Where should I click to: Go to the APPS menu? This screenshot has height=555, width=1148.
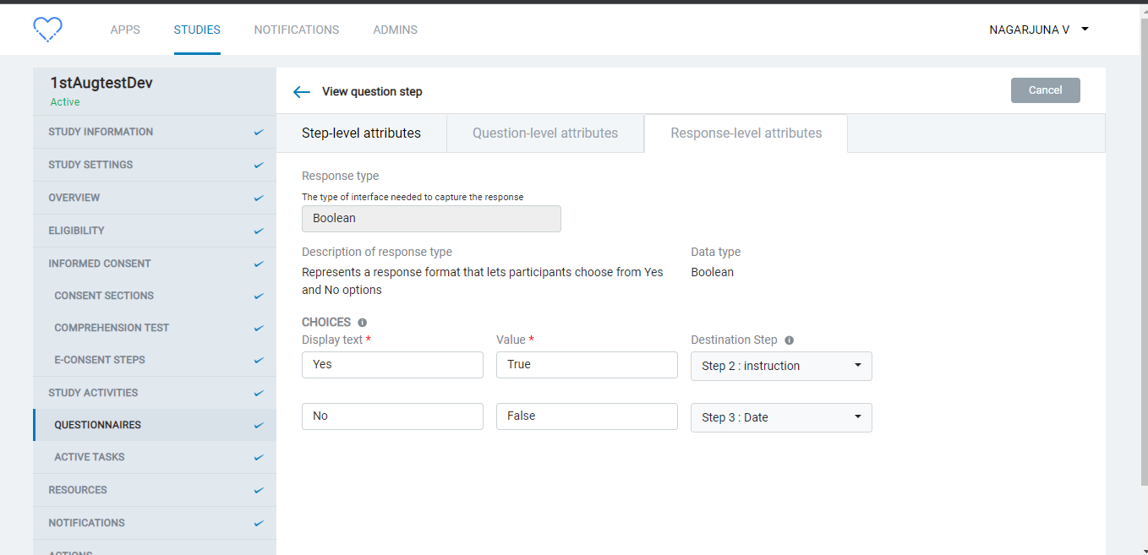pyautogui.click(x=125, y=30)
